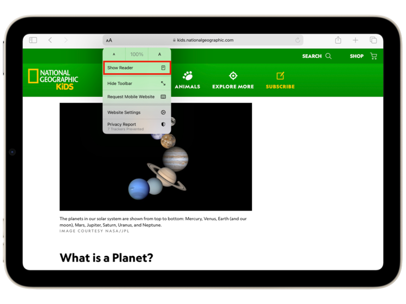
Task: Open the ANIMALS paw section
Action: click(187, 80)
